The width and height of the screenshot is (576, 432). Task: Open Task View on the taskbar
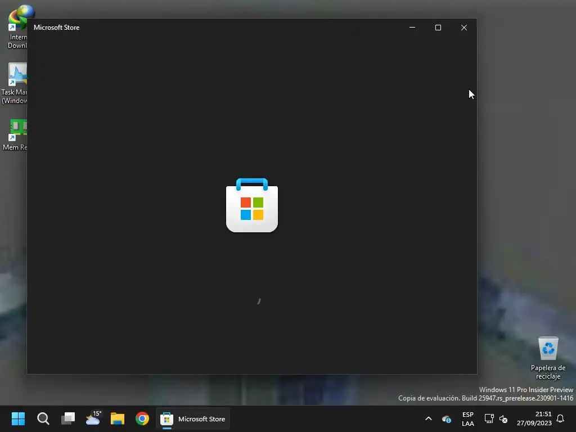(68, 418)
